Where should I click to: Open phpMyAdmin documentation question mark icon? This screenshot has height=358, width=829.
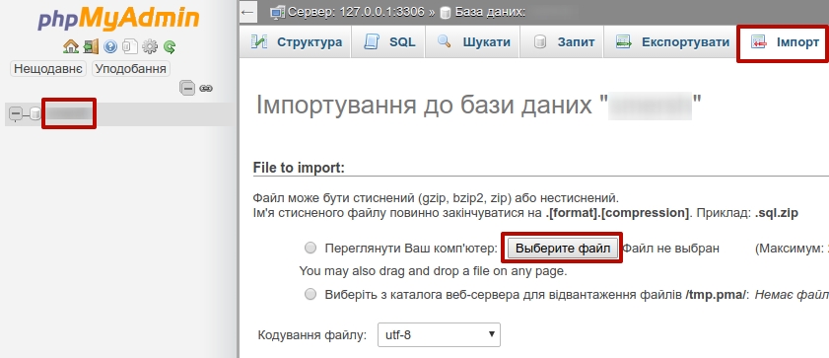(110, 47)
